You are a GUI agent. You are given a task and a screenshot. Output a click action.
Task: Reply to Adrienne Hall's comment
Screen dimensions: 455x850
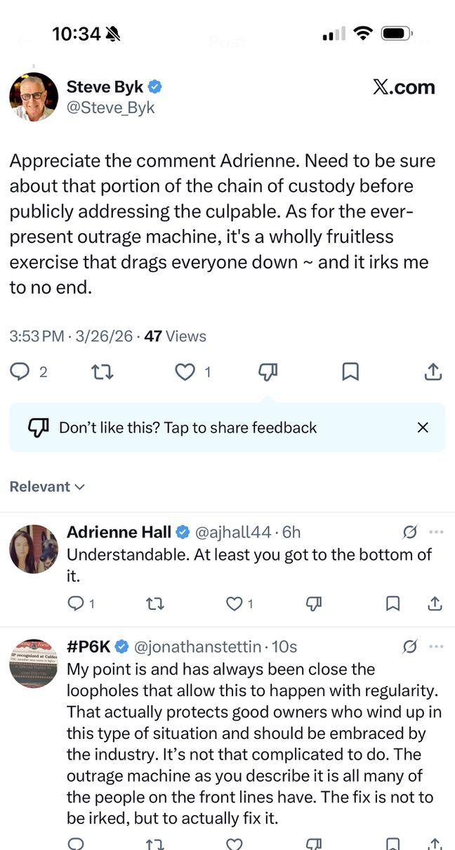click(x=75, y=603)
